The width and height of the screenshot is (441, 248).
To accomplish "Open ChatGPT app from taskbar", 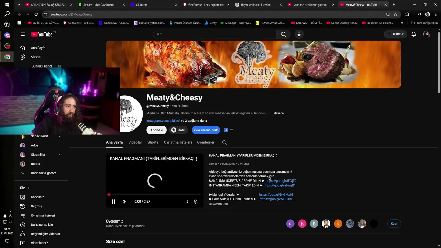I will pos(7,24).
